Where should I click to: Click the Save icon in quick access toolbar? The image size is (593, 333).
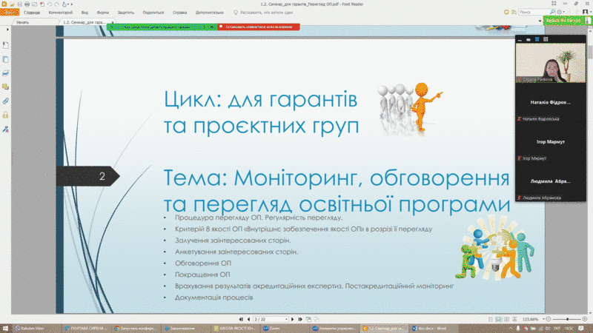tap(20, 4)
